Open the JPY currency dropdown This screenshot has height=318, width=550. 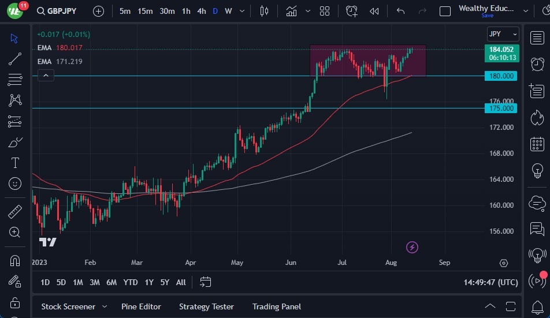click(503, 34)
